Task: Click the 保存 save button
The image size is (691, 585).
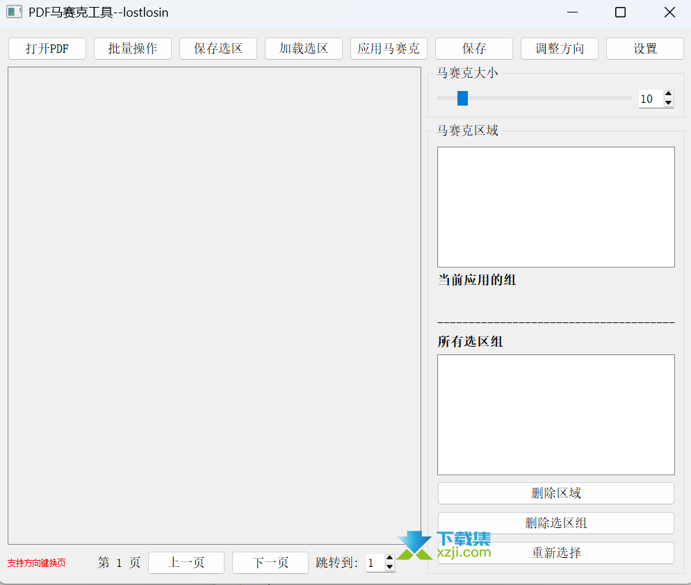Action: [x=474, y=49]
